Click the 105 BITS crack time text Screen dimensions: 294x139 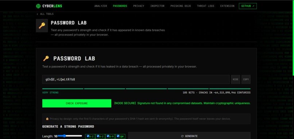[x=217, y=93]
